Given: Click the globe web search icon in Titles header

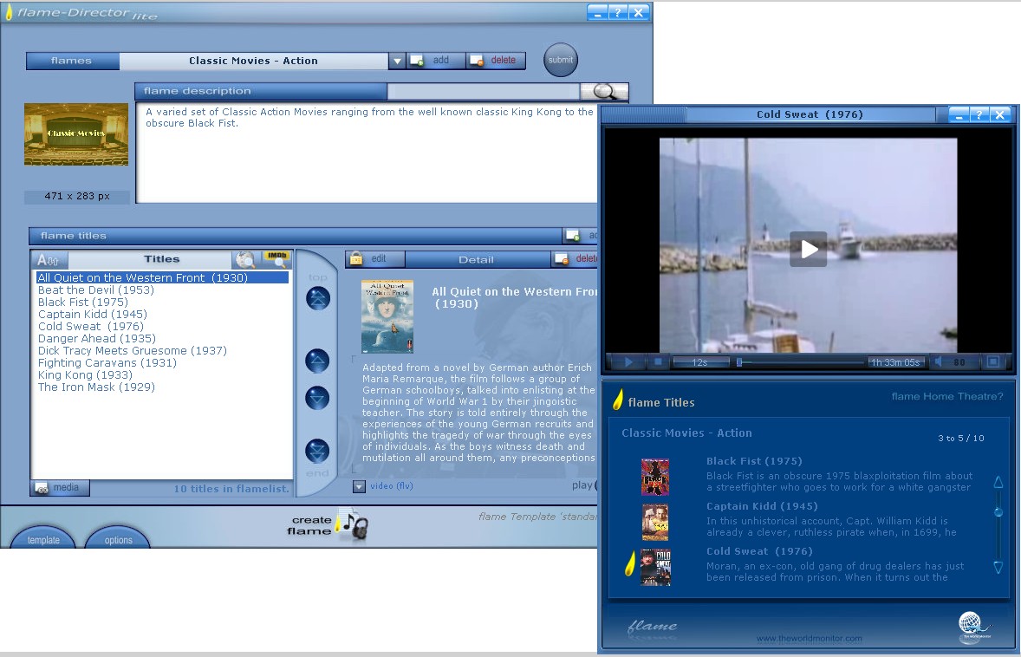Looking at the screenshot, I should pos(244,259).
